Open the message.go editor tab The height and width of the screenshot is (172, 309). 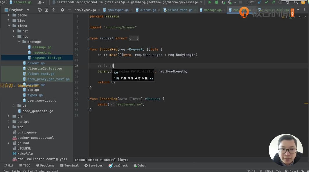[x=212, y=10]
